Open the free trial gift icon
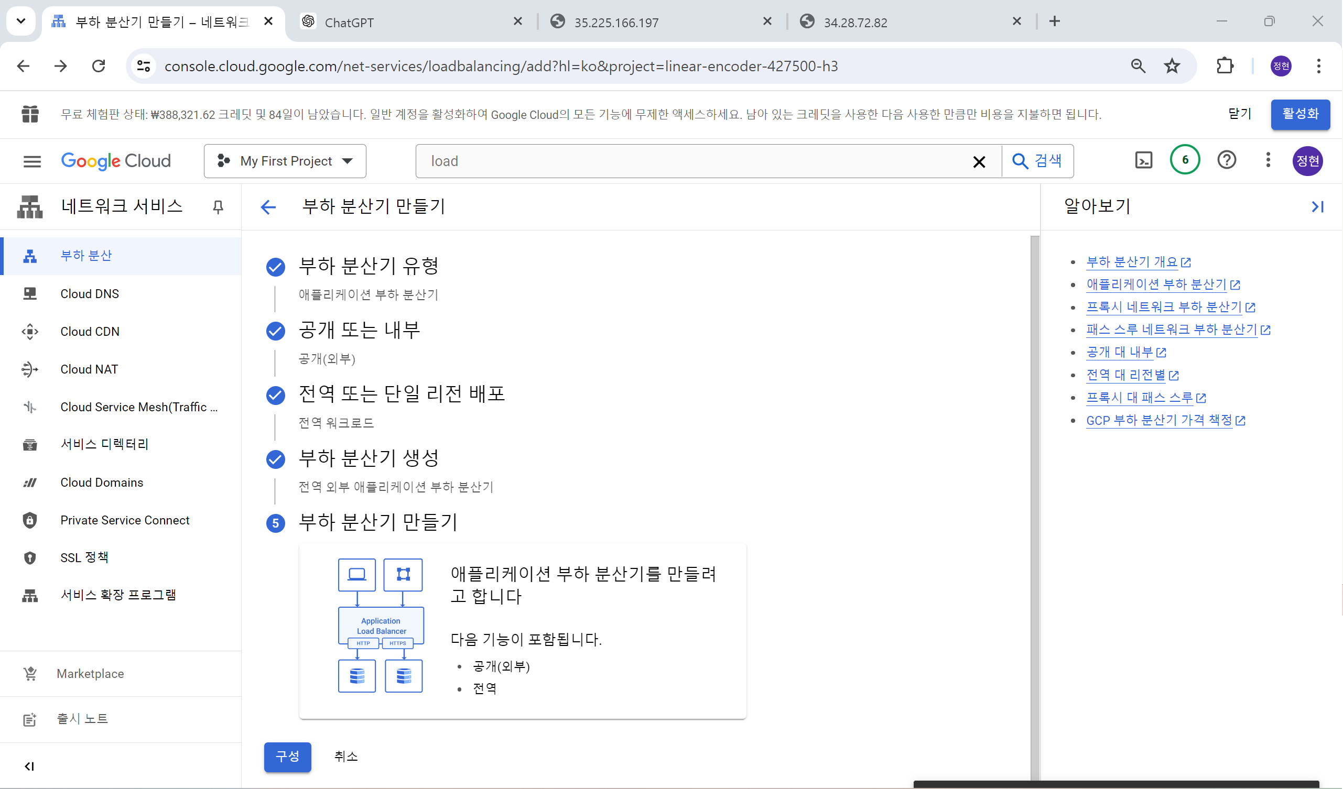The height and width of the screenshot is (789, 1343). (x=30, y=114)
